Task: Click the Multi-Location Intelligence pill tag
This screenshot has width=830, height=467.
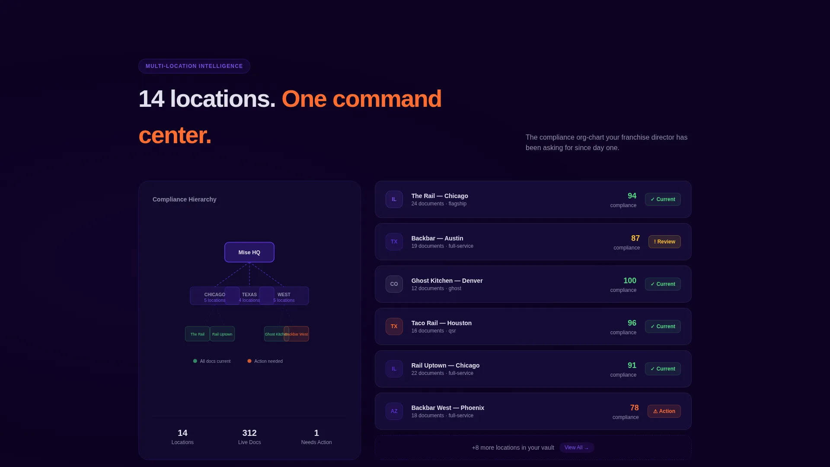Action: coord(194,66)
